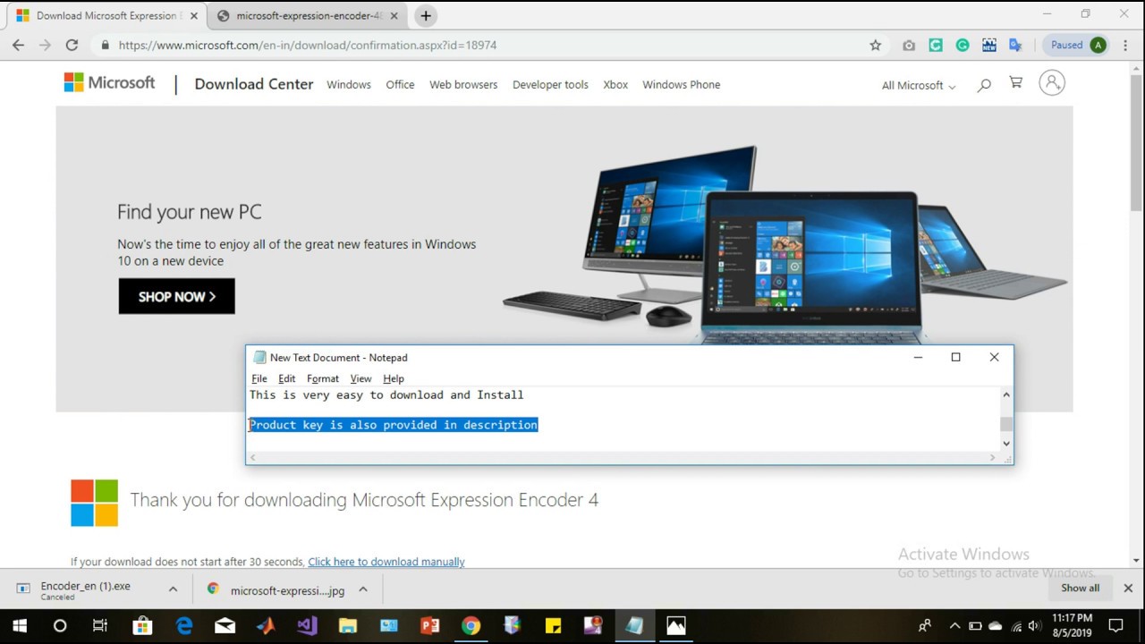Click the Microsoft account sign-in icon
Viewport: 1145px width, 644px height.
[x=1052, y=83]
